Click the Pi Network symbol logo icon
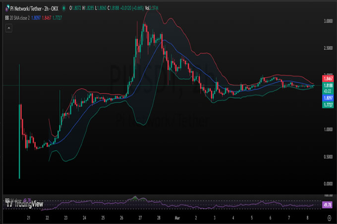337x224 pixels. [7, 7]
